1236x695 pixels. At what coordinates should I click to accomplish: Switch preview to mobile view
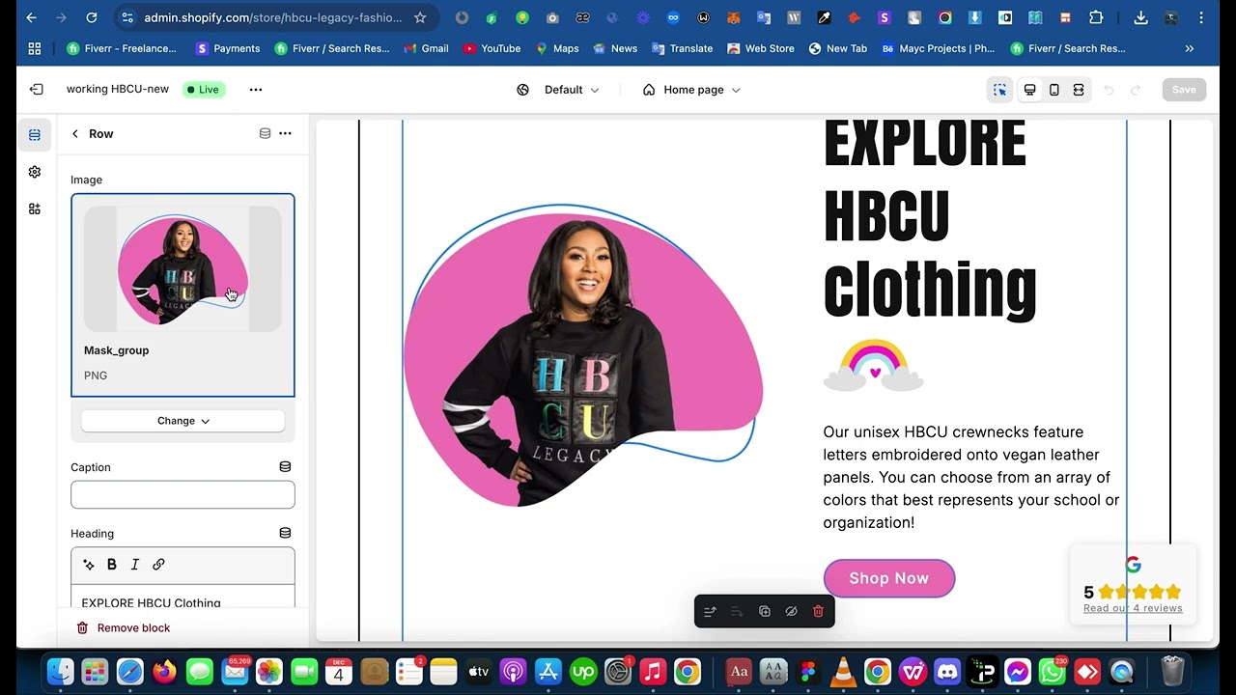[x=1054, y=89]
